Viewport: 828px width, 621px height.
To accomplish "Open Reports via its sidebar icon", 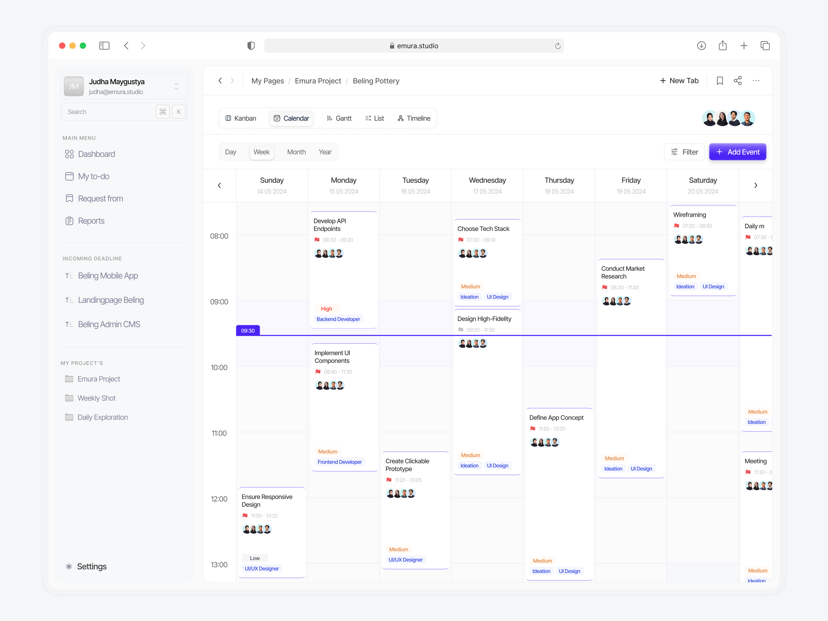I will click(69, 220).
